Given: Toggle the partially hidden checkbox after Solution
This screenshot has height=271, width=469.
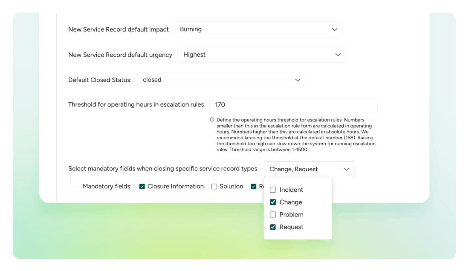Looking at the screenshot, I should pyautogui.click(x=253, y=187).
